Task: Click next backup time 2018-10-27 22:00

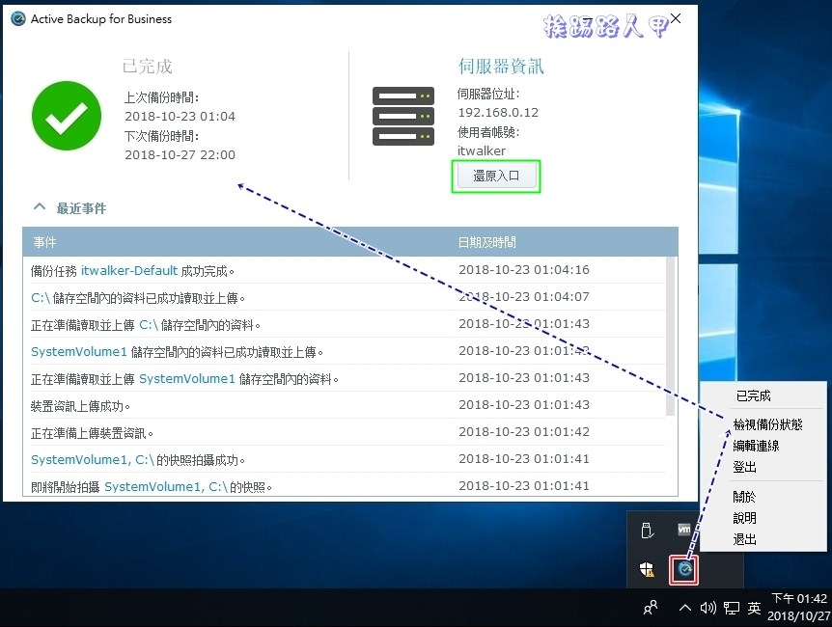Action: tap(180, 155)
